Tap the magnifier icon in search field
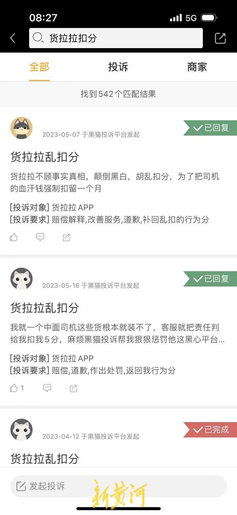The height and width of the screenshot is (515, 237). pyautogui.click(x=38, y=38)
